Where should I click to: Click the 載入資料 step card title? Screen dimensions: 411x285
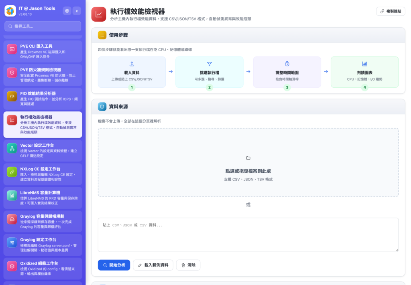[x=132, y=73]
